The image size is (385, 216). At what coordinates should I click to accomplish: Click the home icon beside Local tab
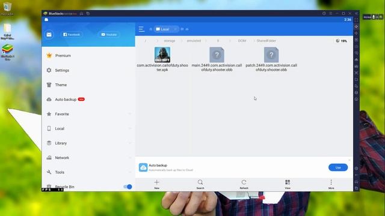(151, 29)
